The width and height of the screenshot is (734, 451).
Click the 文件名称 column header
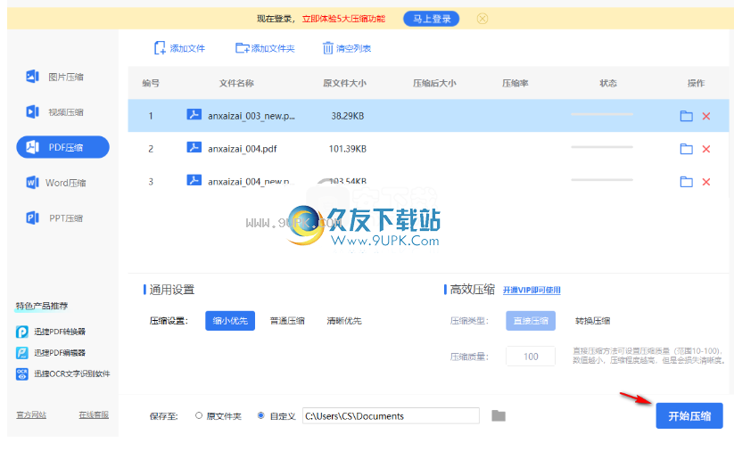pos(236,83)
